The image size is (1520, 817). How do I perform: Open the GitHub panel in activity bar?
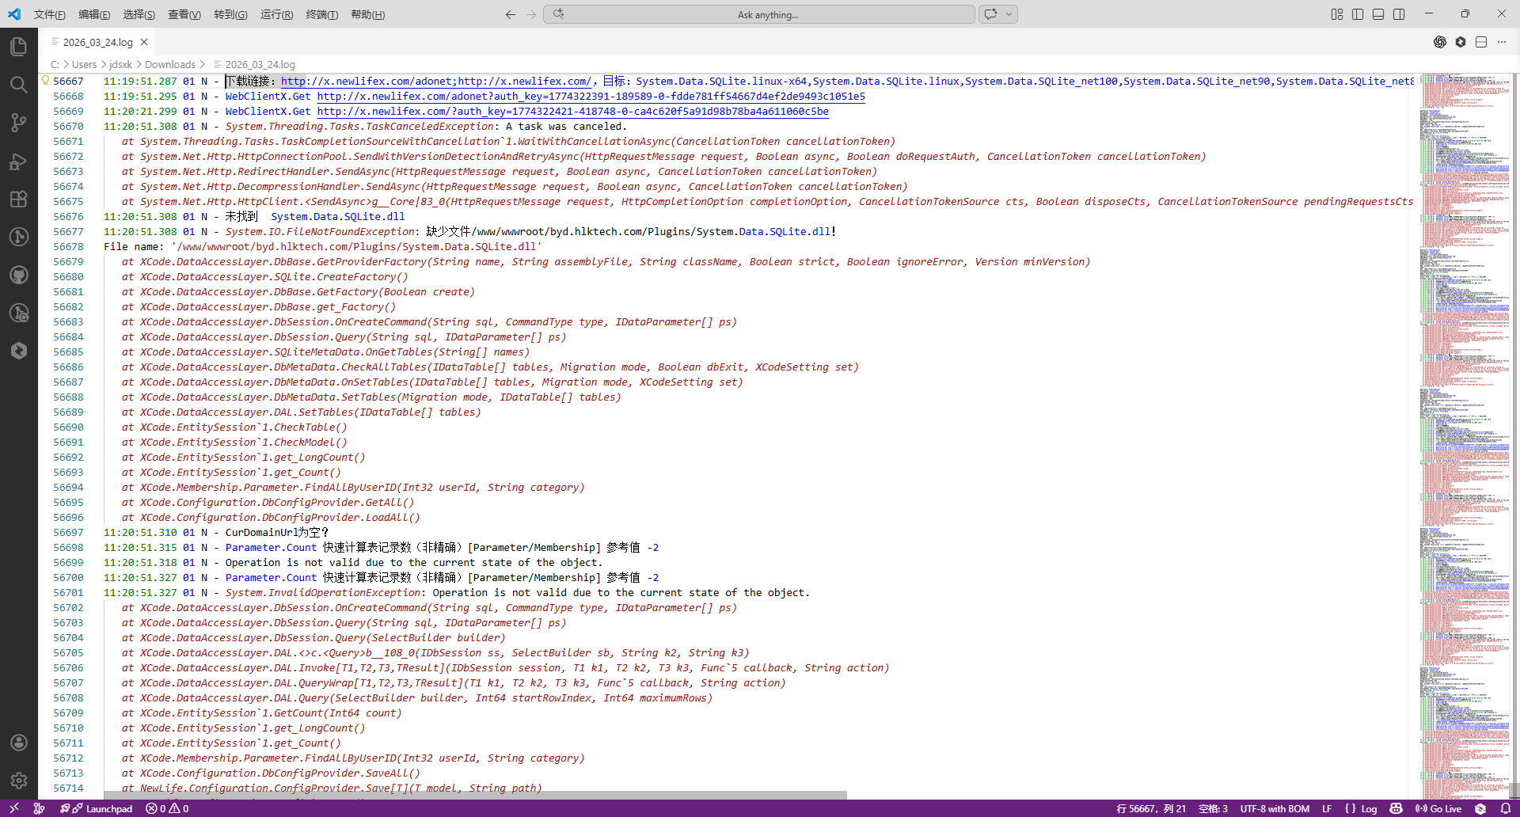19,275
